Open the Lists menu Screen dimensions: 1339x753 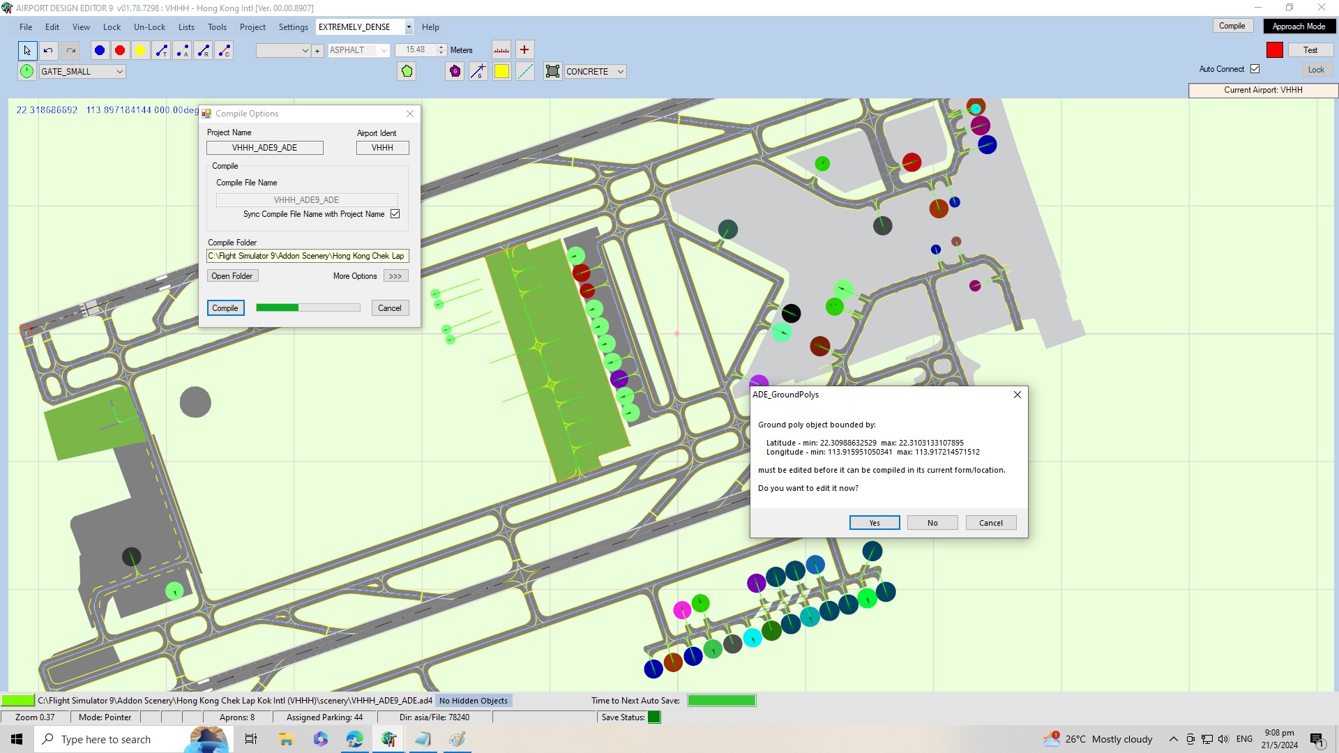click(186, 27)
